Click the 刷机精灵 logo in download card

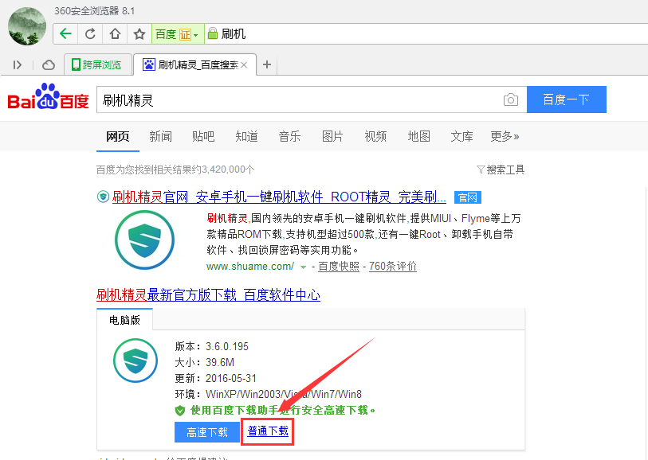(135, 361)
